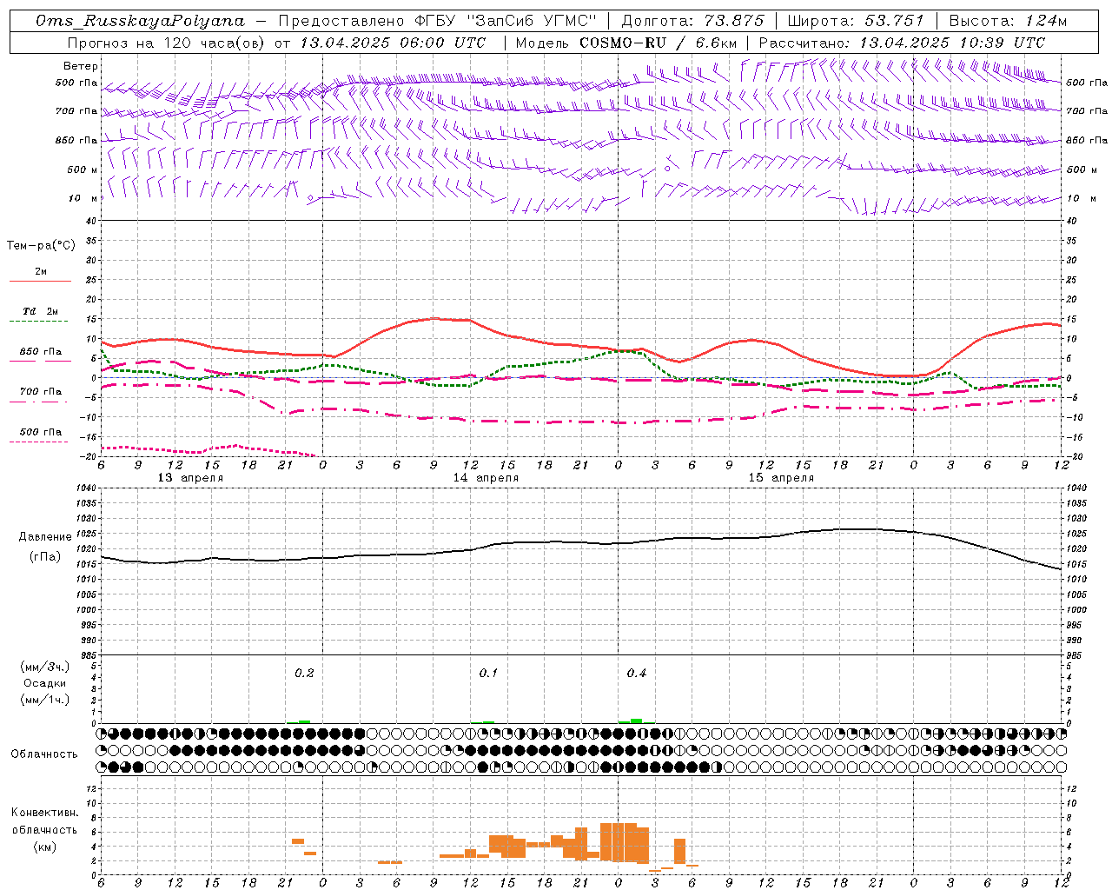Click the model name 'COSMO-RU / 6.6км'
1112x890 pixels.
pos(659,42)
